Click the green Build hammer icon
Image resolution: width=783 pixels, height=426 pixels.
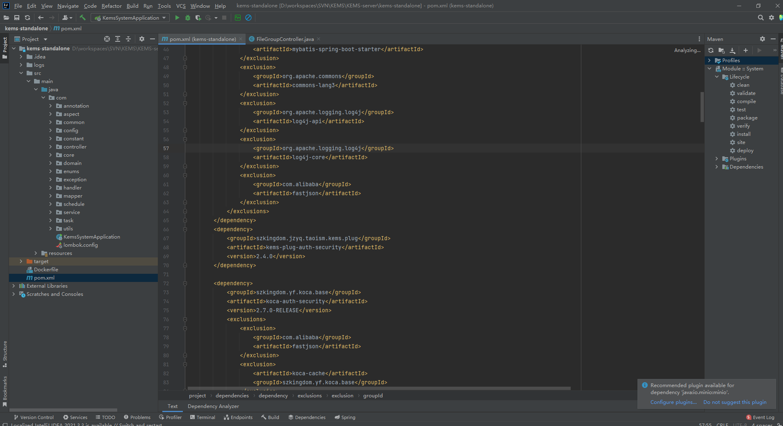(82, 18)
